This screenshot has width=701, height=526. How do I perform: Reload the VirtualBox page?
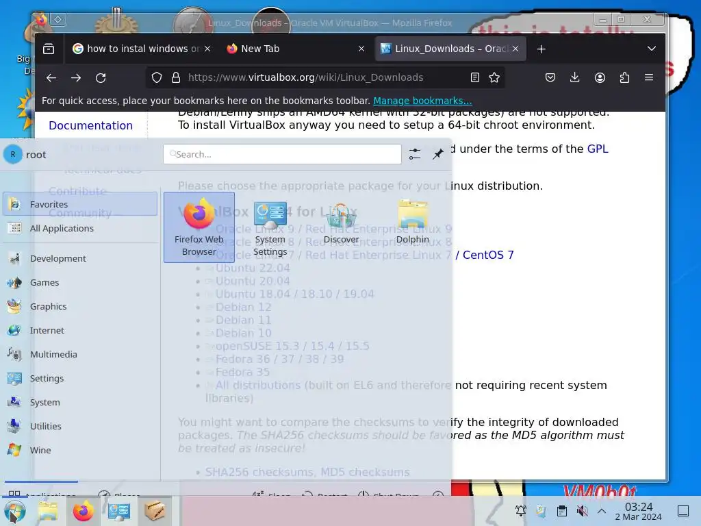pyautogui.click(x=101, y=78)
